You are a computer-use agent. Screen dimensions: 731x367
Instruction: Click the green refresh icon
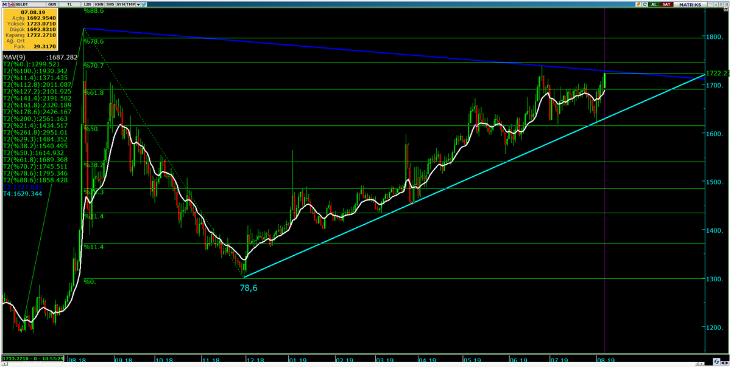click(644, 5)
